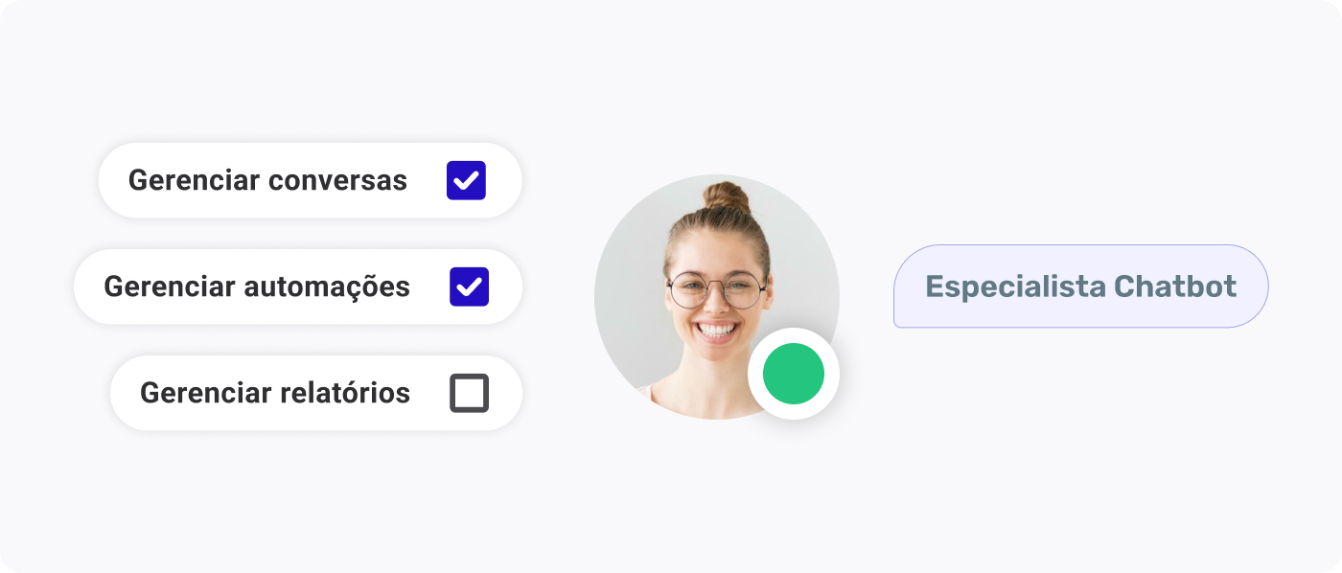Click the green online status dot
Screen dimensions: 1342x573
[x=794, y=374]
